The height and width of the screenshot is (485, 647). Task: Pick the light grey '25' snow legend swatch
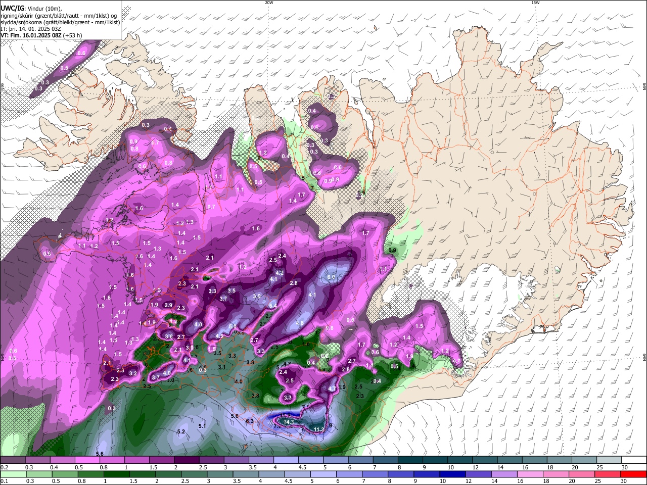point(609,460)
